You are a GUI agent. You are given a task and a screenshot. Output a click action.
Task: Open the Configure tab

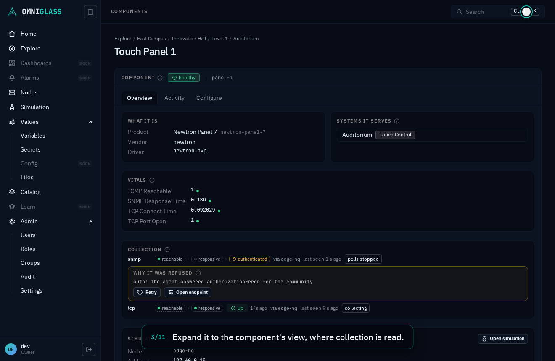point(209,98)
